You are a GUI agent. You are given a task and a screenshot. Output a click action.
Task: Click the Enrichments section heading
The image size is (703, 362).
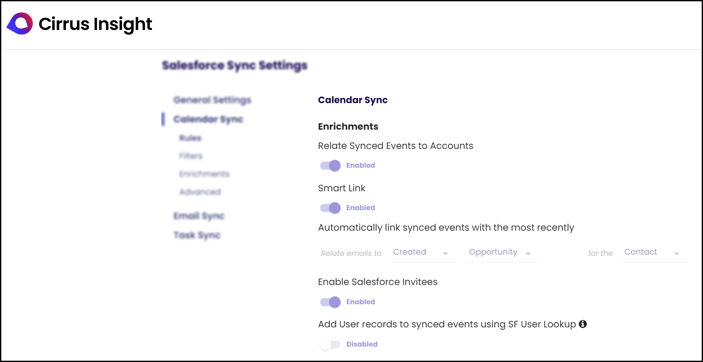(x=348, y=126)
